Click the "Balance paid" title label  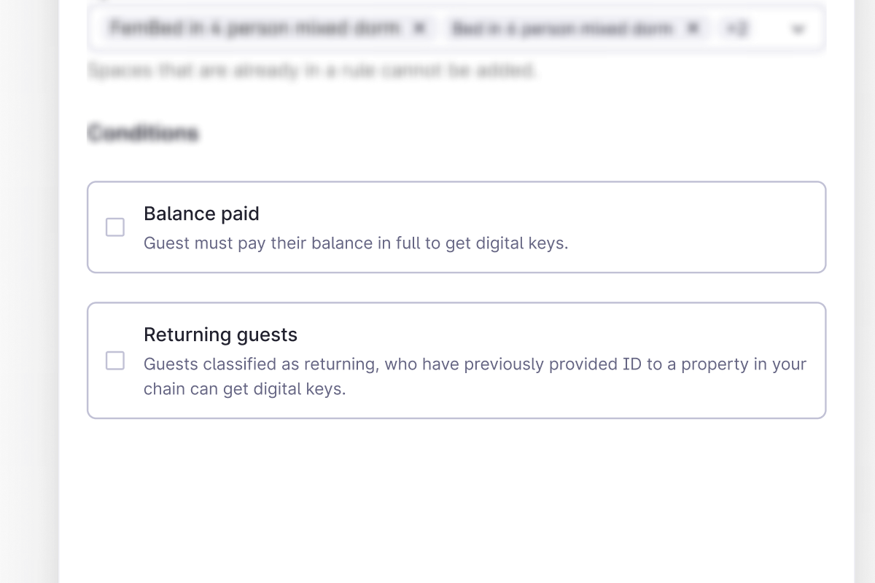click(201, 214)
